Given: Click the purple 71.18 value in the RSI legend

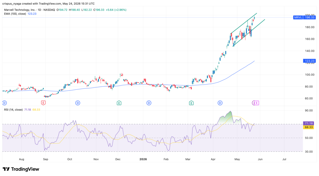Looking at the screenshot, I should click(x=27, y=110).
